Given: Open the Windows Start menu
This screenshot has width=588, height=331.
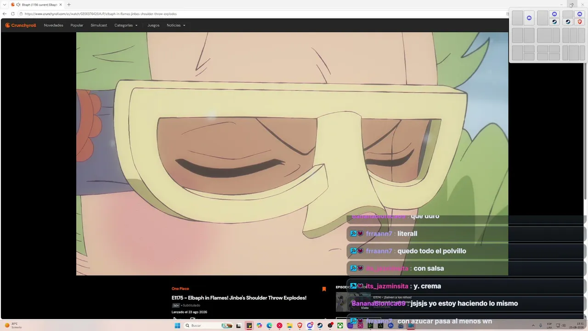Looking at the screenshot, I should click(x=177, y=325).
